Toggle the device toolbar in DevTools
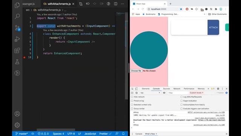Viewport: 241px width, 136px height. (136, 89)
